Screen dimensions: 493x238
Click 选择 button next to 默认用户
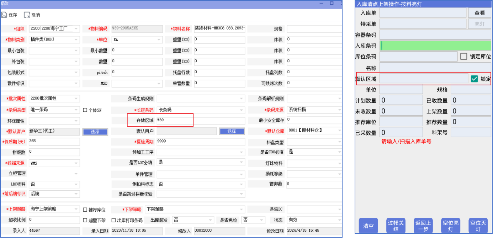pyautogui.click(x=232, y=132)
